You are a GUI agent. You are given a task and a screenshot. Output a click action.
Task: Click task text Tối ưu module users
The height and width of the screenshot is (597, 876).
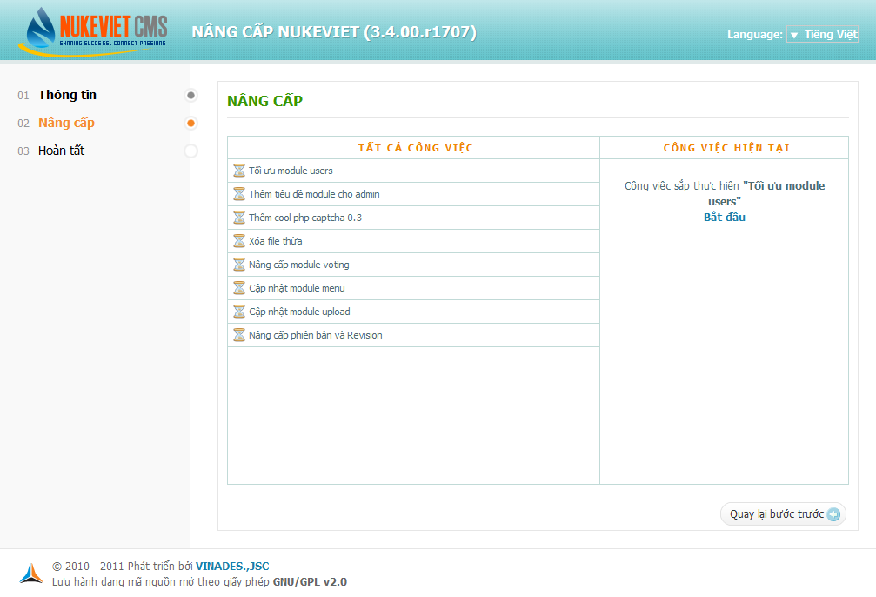tap(291, 171)
